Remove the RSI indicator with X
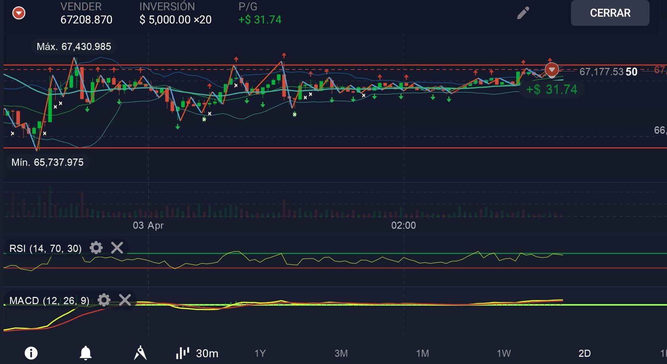This screenshot has height=364, width=667. click(117, 248)
